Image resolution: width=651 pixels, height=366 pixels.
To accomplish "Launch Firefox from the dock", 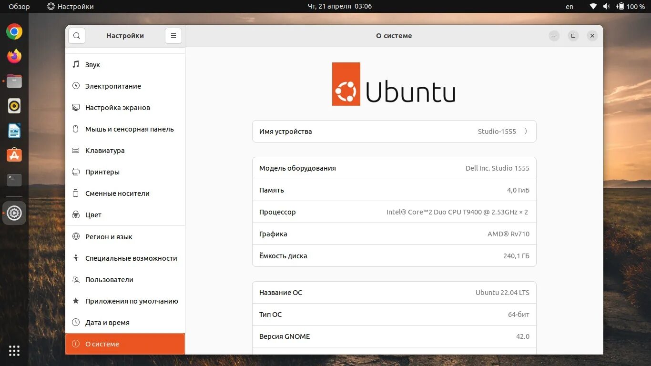I will (14, 56).
